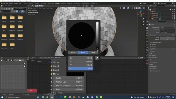Screen dimensions: 176x99
Task: Expand the Grease Pencil panel
Action: (153, 67)
